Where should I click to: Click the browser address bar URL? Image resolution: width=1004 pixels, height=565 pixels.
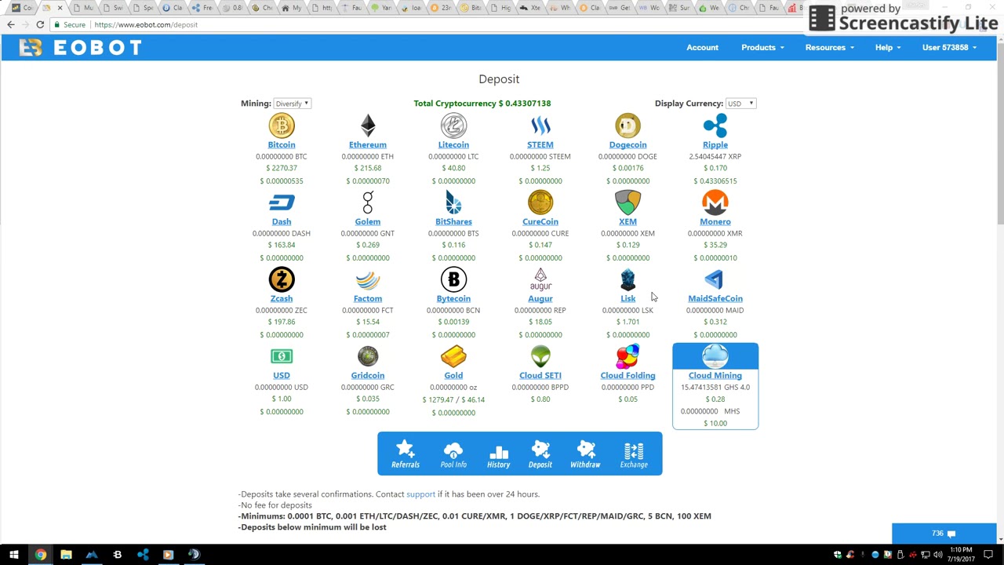tap(146, 24)
